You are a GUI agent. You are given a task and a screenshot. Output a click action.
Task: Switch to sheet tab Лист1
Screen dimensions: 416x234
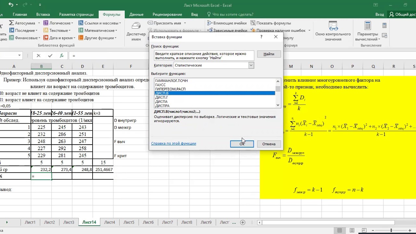click(x=30, y=222)
